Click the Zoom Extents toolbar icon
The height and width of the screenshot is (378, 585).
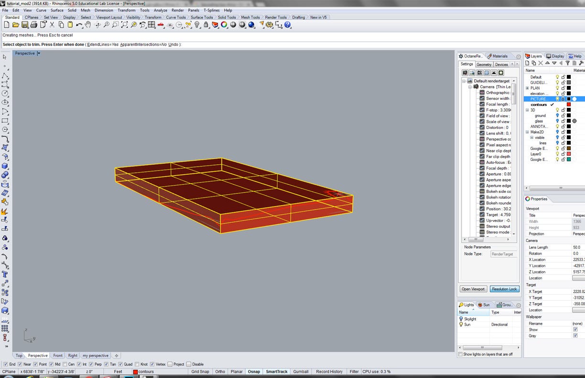tap(124, 25)
